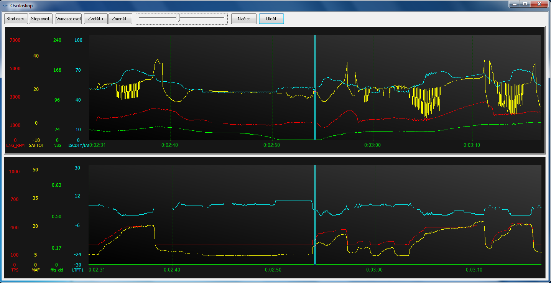Select the cyan LTFT1 channel label
The image size is (551, 283).
(x=78, y=270)
